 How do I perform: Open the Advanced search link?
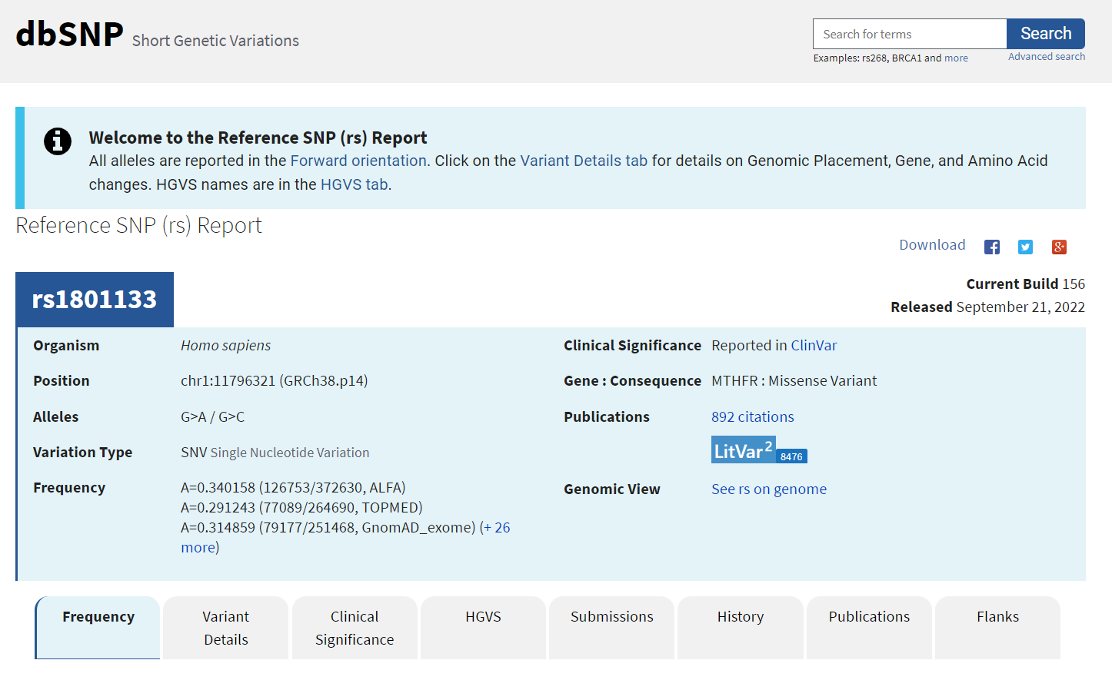(x=1046, y=57)
